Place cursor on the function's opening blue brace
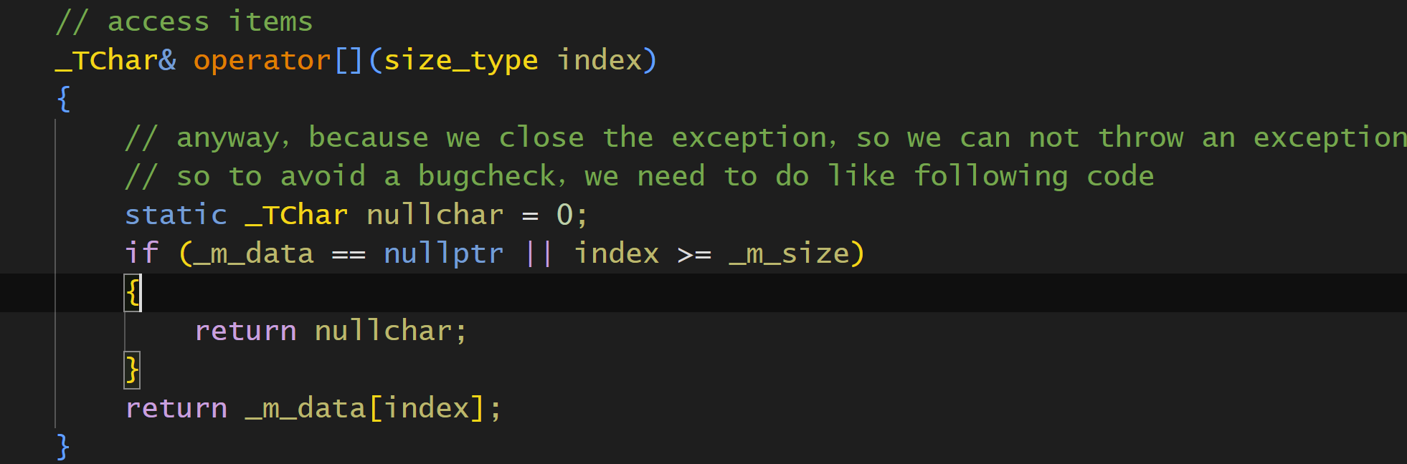This screenshot has width=1407, height=464. tap(64, 99)
